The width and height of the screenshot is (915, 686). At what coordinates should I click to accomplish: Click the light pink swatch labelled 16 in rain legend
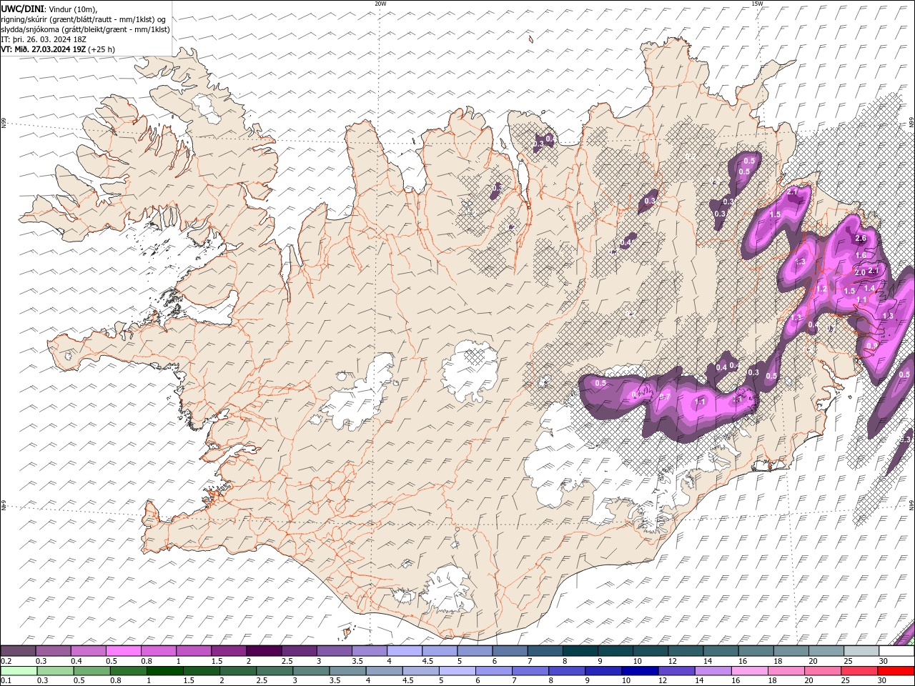click(749, 670)
